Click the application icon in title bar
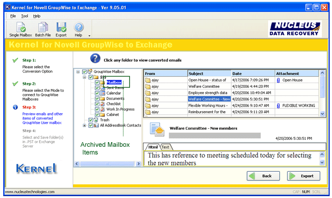The height and width of the screenshot is (198, 332). click(8, 7)
